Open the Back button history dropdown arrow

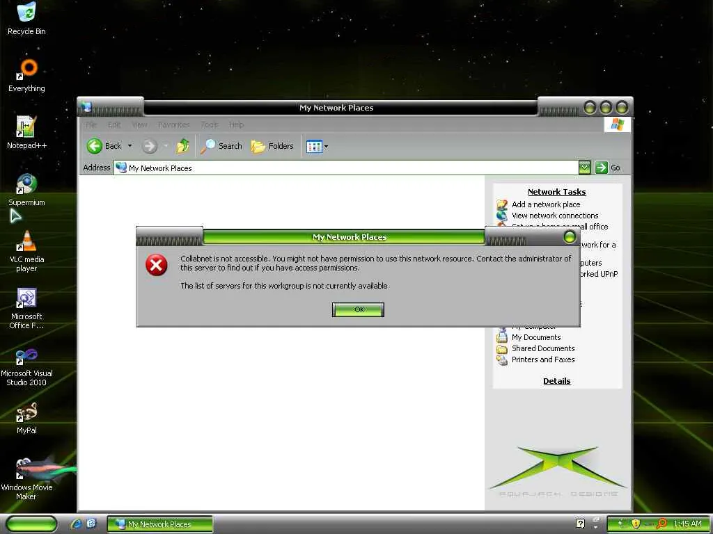tap(130, 146)
